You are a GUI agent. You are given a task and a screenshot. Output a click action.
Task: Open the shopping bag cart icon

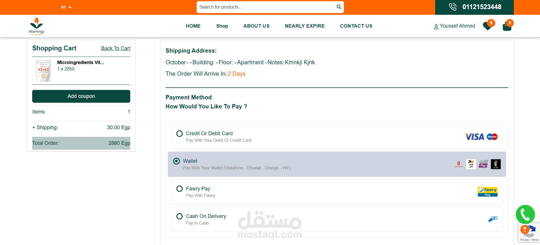tap(507, 26)
